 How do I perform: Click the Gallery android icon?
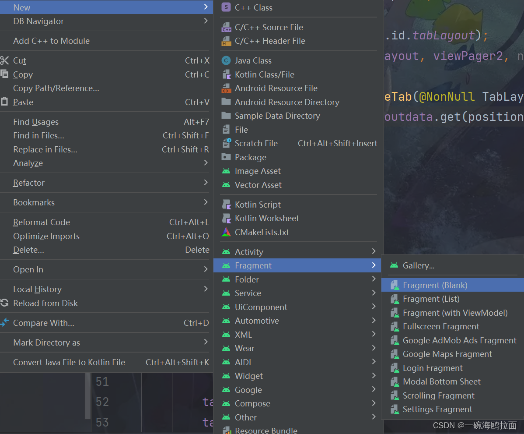pyautogui.click(x=394, y=265)
